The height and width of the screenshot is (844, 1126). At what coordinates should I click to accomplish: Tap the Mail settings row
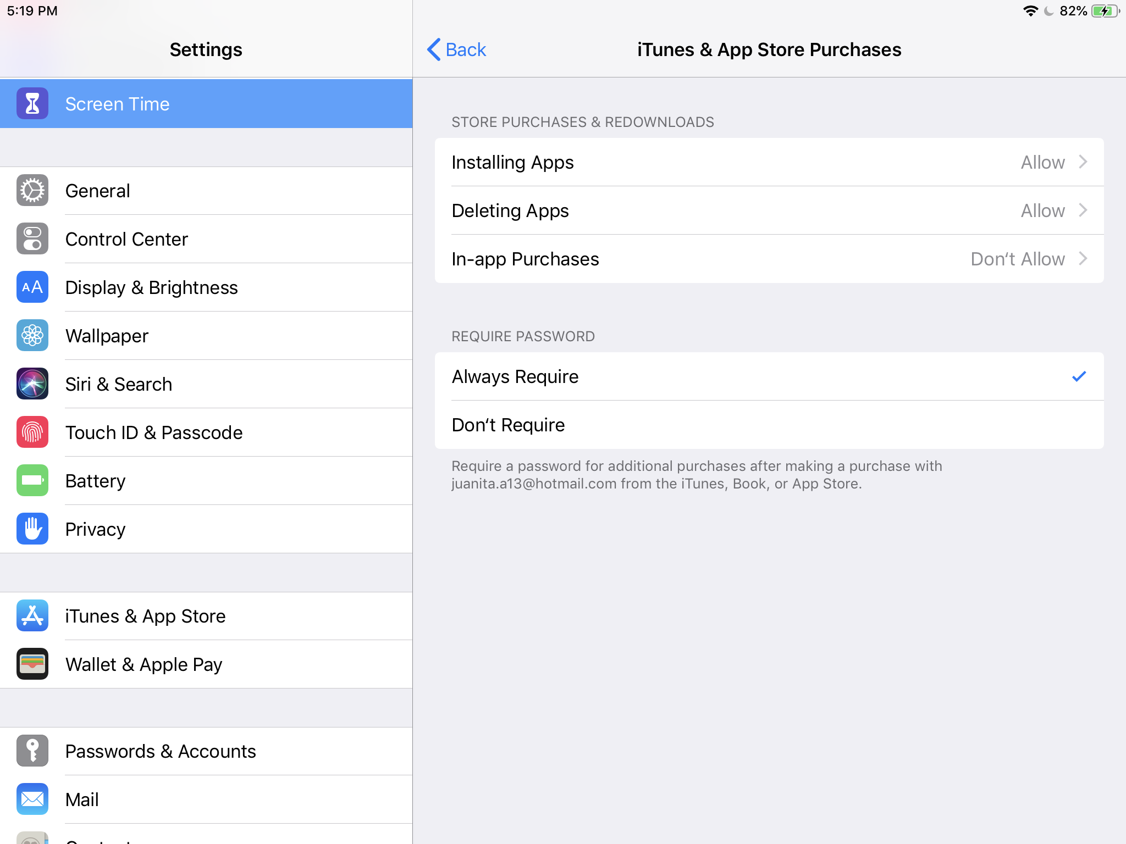click(x=82, y=799)
